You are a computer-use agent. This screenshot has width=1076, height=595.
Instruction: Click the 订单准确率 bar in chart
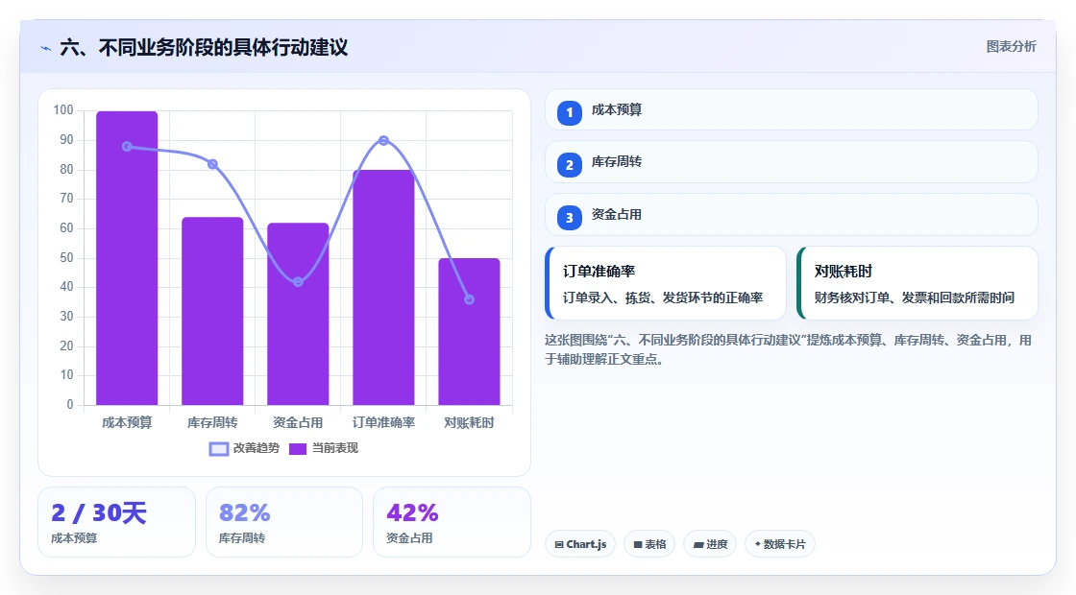(x=383, y=287)
